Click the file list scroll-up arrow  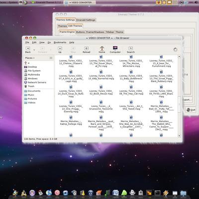tap(179, 57)
